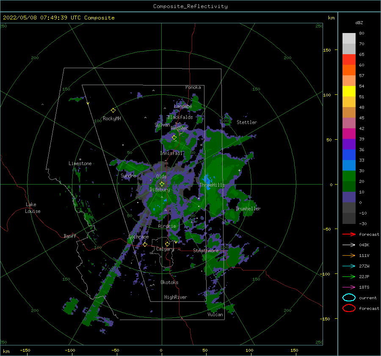Click the dark orange 60-57 dBZ swatch
Image resolution: width=381 pixels, height=356 pixels.
[x=349, y=70]
